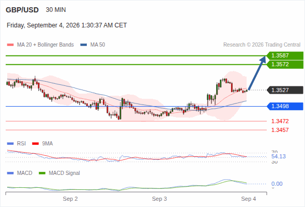Select the 30 MIN timeframe label

point(56,10)
